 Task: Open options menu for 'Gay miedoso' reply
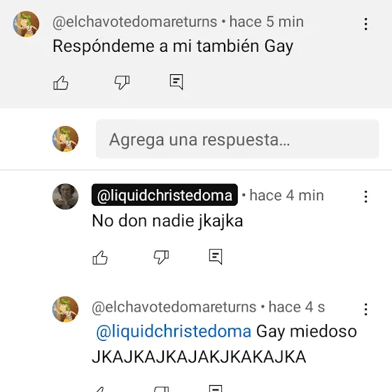coord(365,309)
